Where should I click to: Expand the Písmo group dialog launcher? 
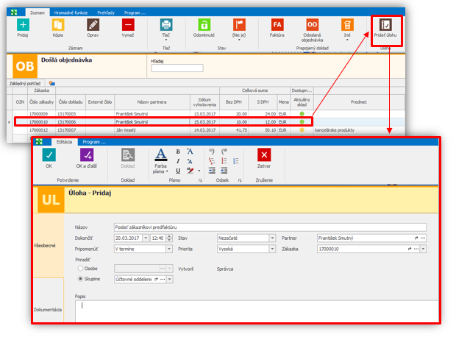tap(200, 180)
